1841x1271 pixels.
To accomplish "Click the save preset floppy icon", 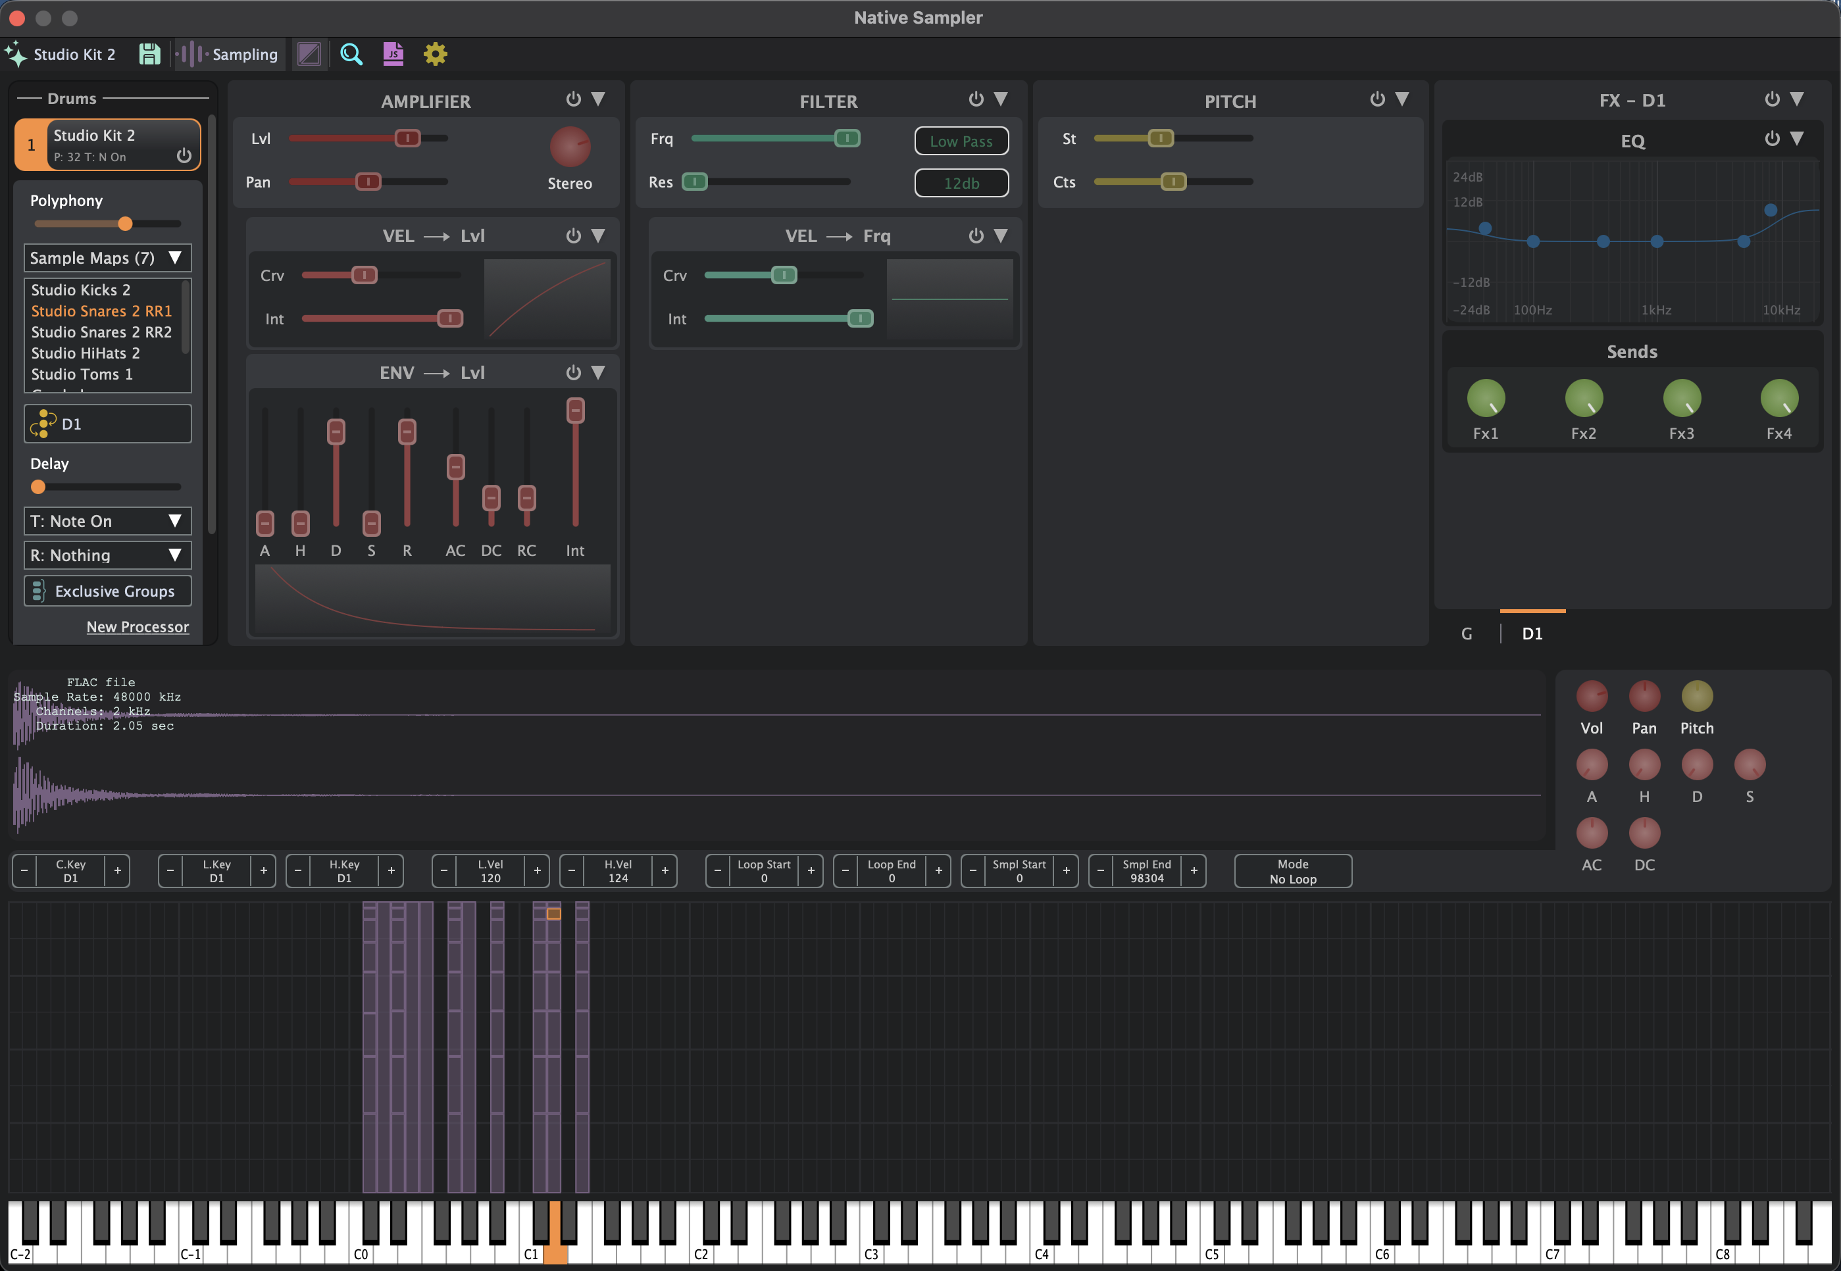I will pyautogui.click(x=150, y=54).
